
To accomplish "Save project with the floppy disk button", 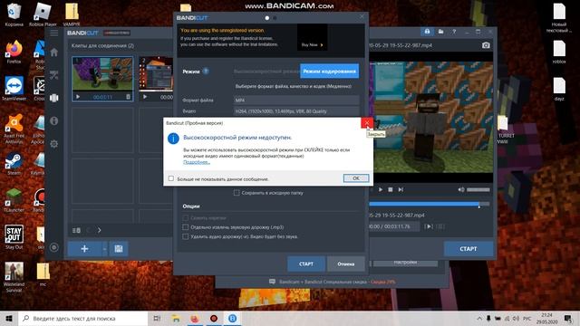I will pyautogui.click(x=119, y=249).
